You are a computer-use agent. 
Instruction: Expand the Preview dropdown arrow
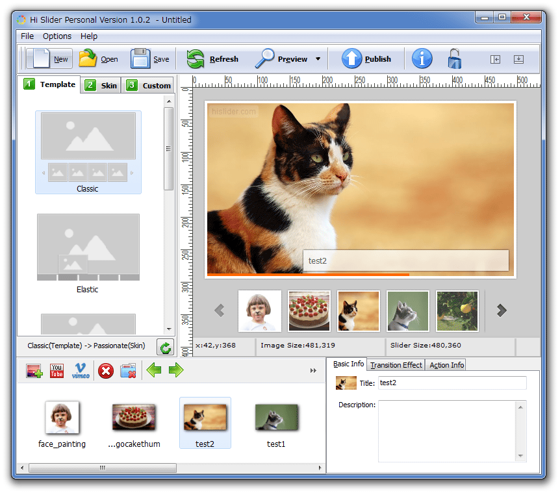(x=318, y=59)
